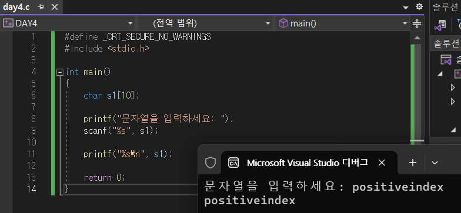
Task: Open the 전역 범위 scope dropdown
Action: pyautogui.click(x=205, y=23)
